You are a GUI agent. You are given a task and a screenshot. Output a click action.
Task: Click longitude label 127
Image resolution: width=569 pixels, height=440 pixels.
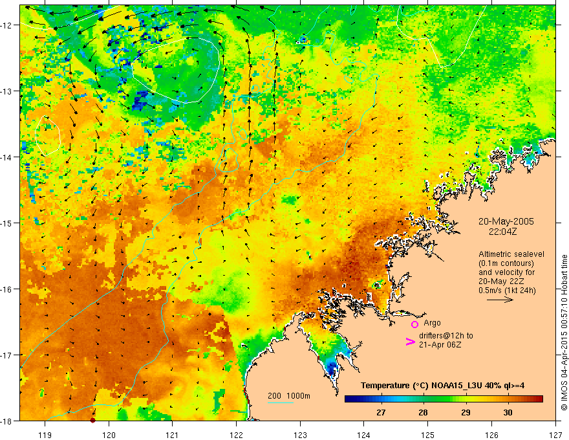point(555,435)
